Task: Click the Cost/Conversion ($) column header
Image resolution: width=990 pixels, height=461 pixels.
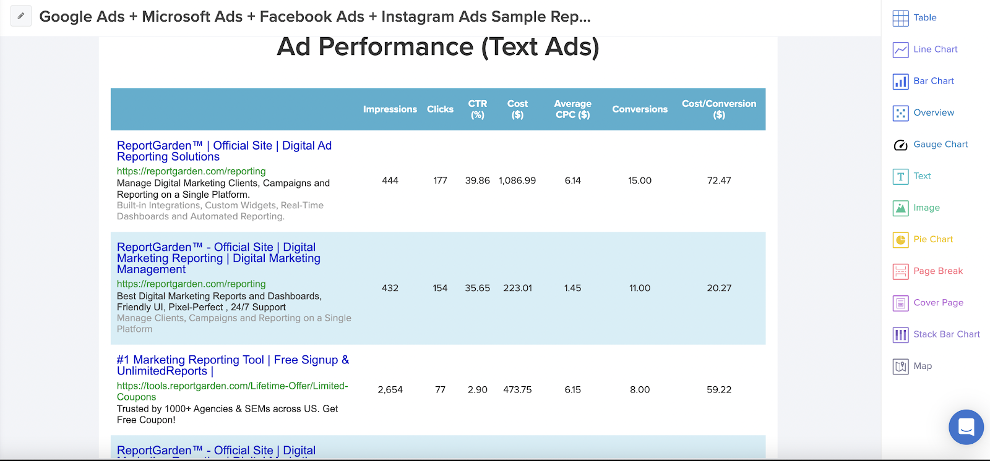Action: click(x=719, y=109)
